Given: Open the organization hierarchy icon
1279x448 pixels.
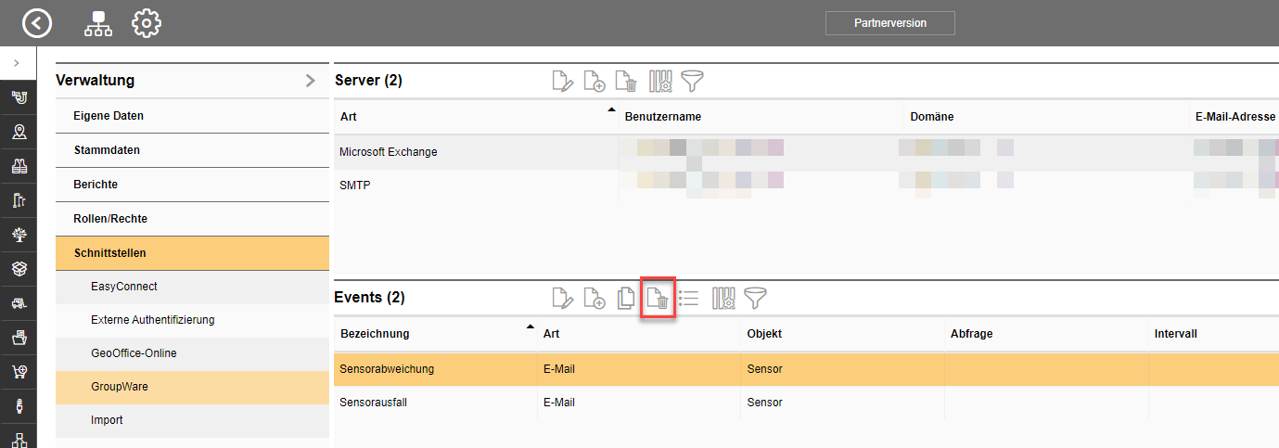Looking at the screenshot, I should point(97,23).
